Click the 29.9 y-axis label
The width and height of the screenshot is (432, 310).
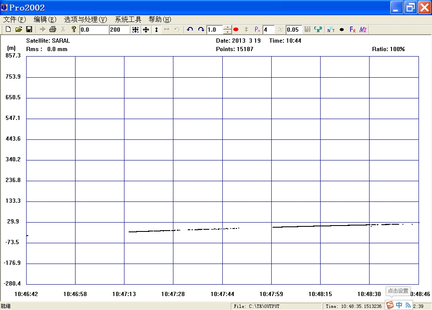click(13, 221)
